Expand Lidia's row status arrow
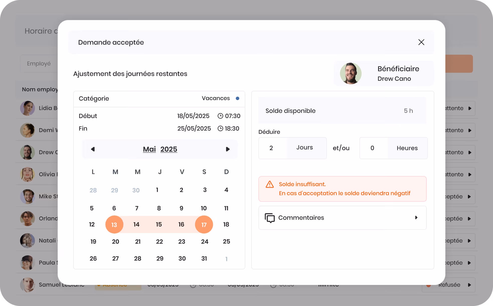Screen dimensions: 493x306 pyautogui.click(x=470, y=108)
